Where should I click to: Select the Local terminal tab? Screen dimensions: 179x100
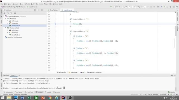tap(13, 75)
